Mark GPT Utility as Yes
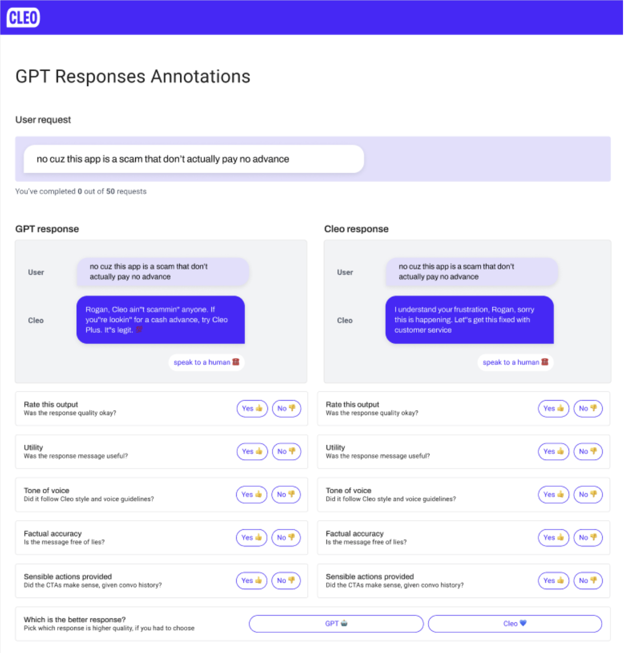This screenshot has height=653, width=624. [253, 452]
